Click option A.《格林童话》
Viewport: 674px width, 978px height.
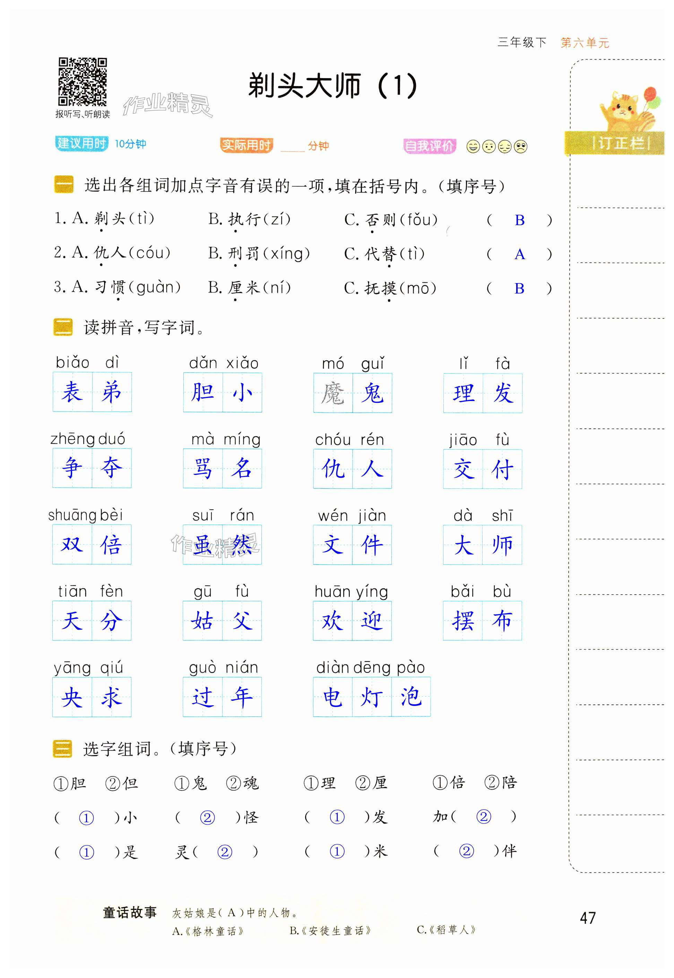(x=208, y=931)
